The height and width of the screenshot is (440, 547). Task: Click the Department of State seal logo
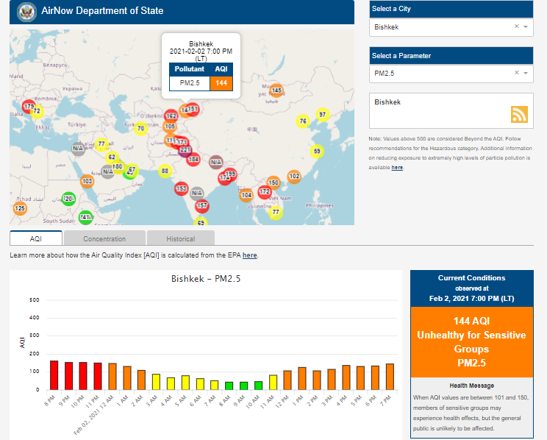tap(26, 12)
